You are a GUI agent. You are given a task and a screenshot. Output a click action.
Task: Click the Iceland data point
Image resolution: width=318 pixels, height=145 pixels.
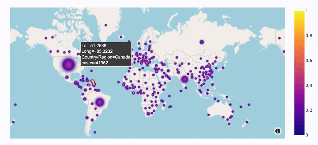[121, 37]
